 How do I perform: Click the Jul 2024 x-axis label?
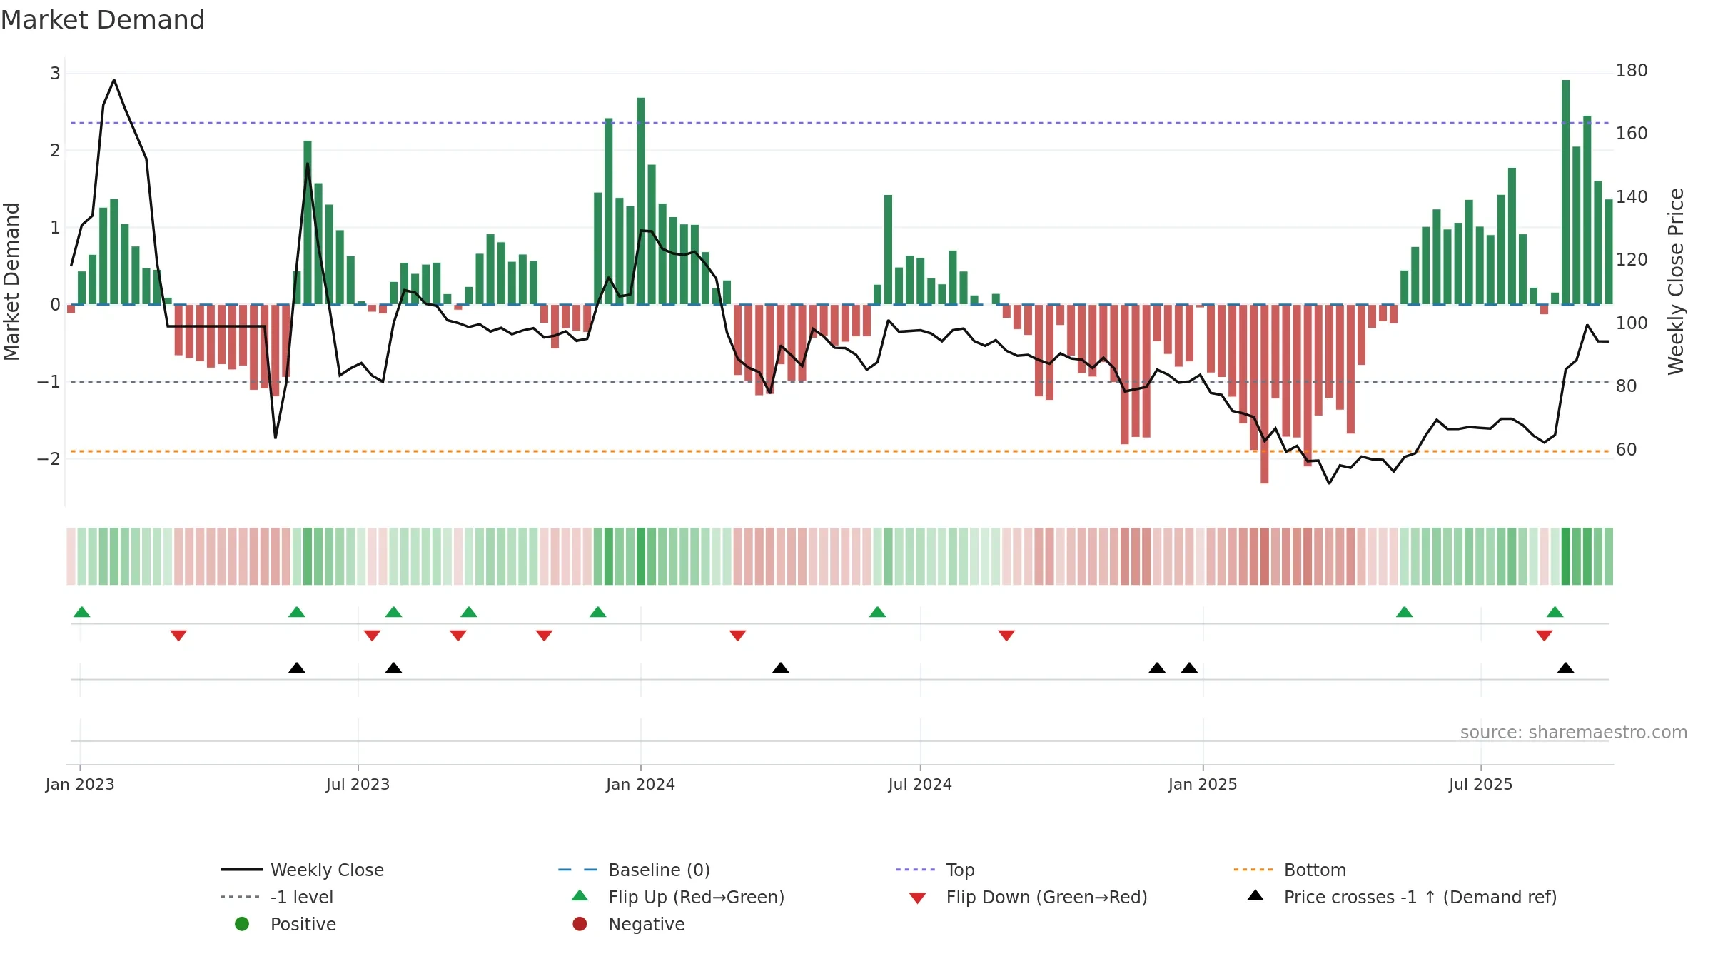[x=920, y=784]
